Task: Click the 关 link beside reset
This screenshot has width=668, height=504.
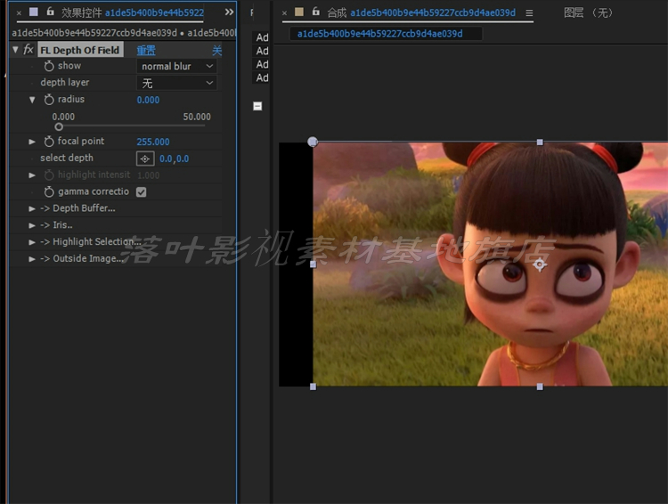Action: [x=216, y=51]
